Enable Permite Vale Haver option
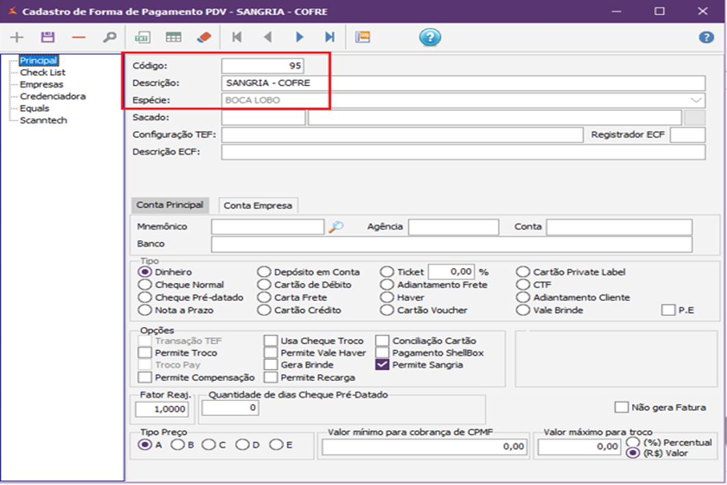Image resolution: width=727 pixels, height=485 pixels. [271, 353]
